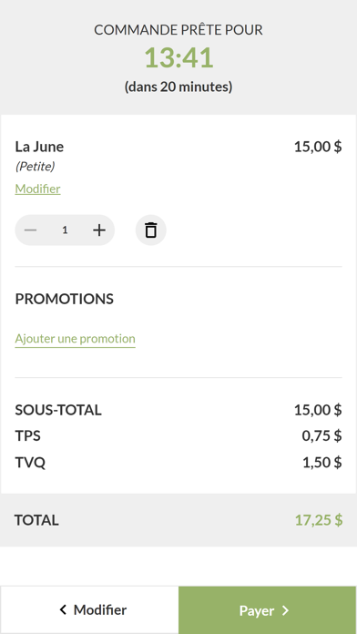Click the quantity value field showing 1
357x634 pixels.
(x=65, y=230)
